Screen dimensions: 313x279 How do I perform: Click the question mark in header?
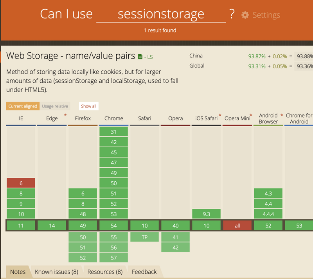point(232,14)
